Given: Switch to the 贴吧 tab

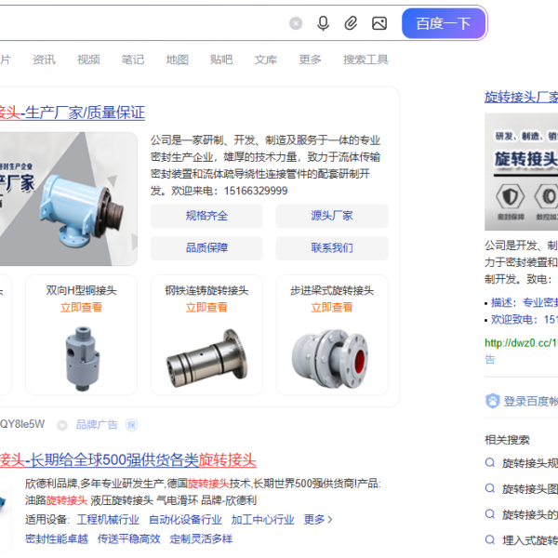Looking at the screenshot, I should tap(221, 60).
